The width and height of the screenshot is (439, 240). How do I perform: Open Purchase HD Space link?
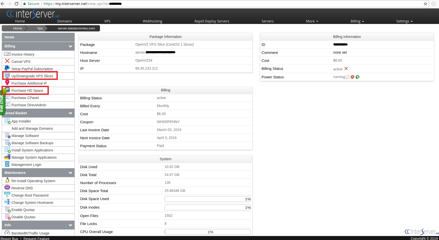pos(27,91)
